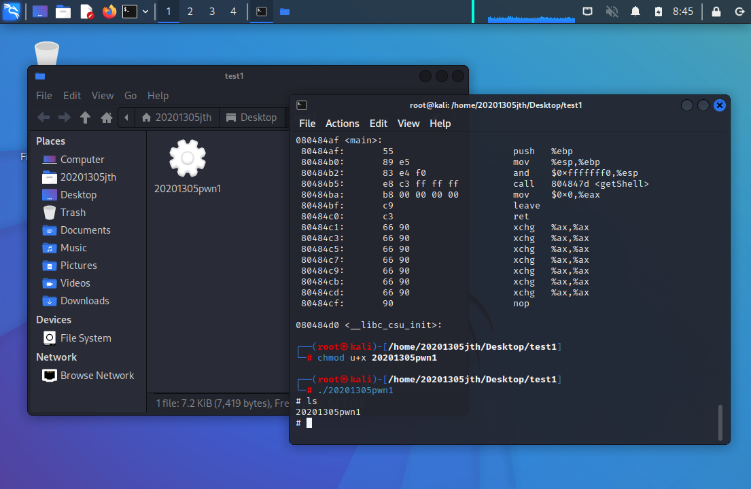Click the file manager window folder icon
Image resolution: width=751 pixels, height=489 pixels.
[x=40, y=76]
